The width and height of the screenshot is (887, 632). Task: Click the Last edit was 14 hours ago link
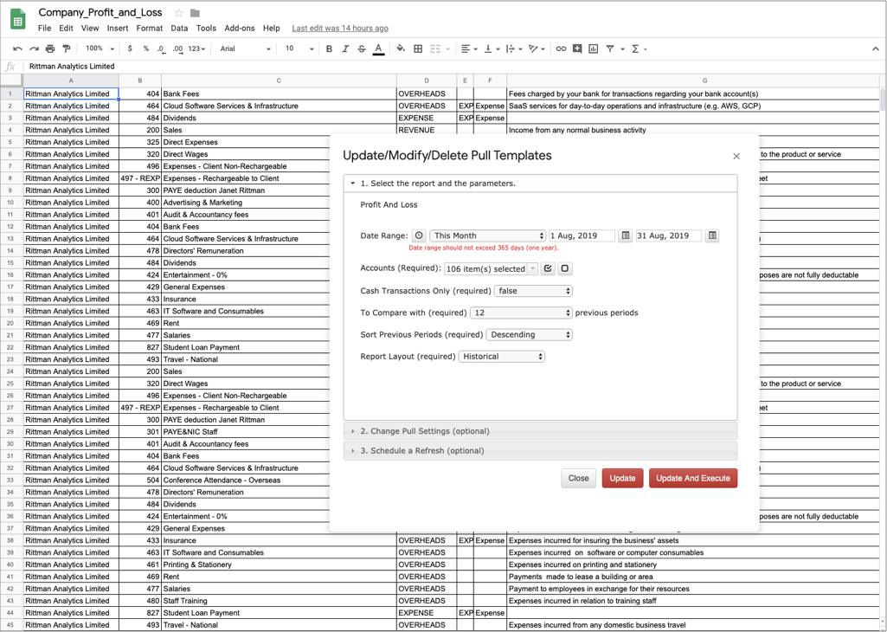[x=340, y=29]
